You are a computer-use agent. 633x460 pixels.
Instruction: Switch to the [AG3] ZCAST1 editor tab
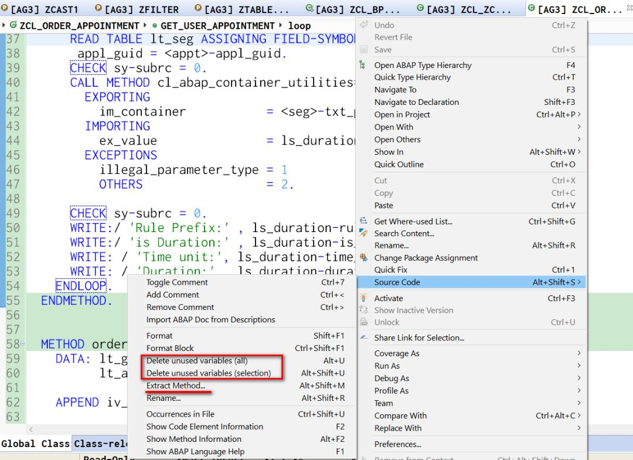click(39, 9)
